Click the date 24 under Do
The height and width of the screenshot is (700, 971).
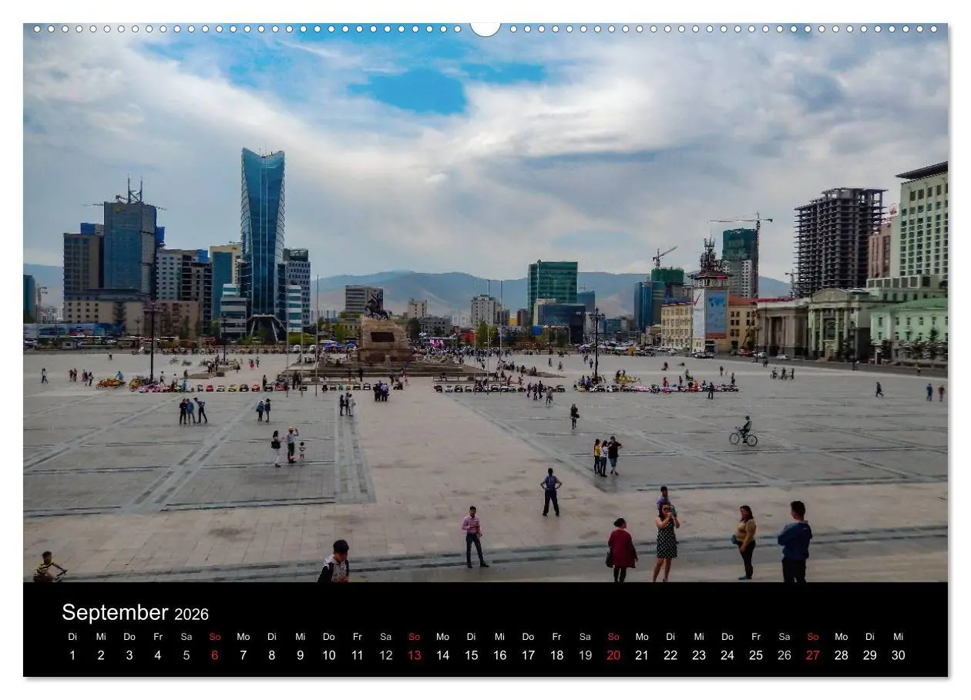point(727,655)
